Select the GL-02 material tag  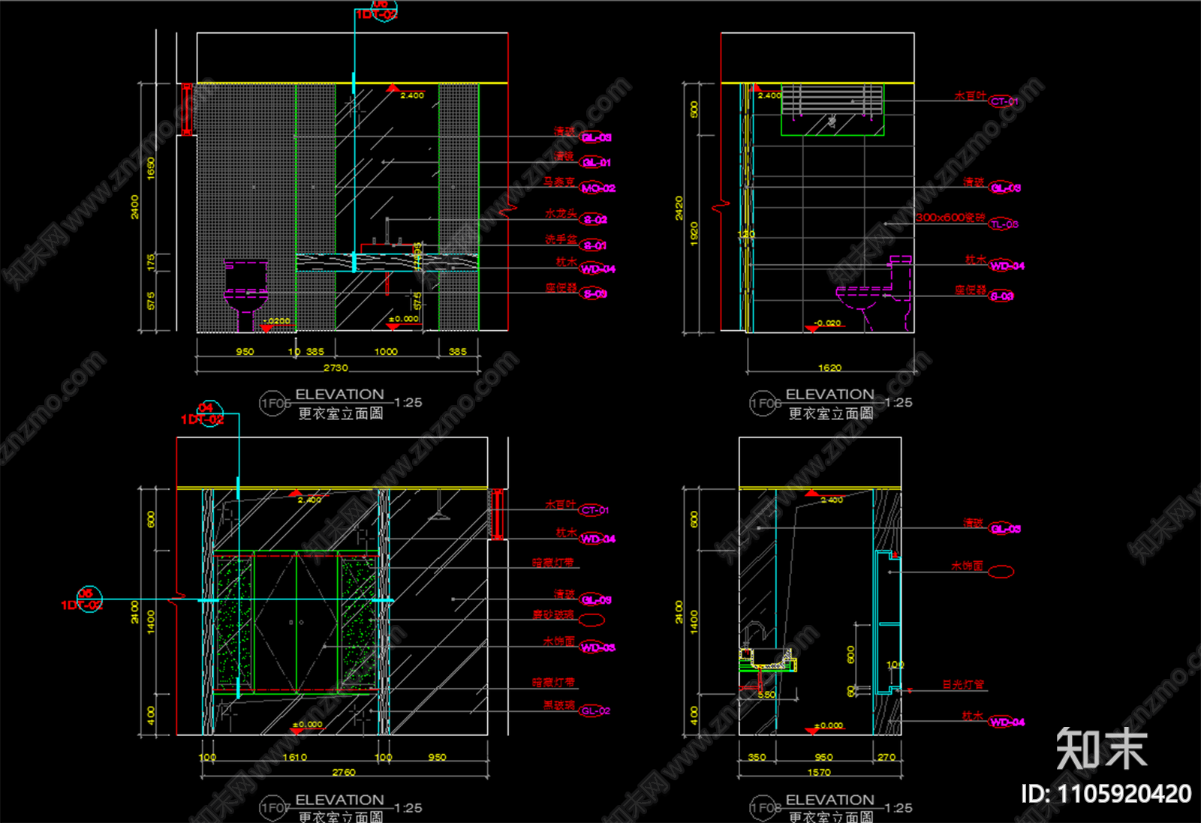tap(595, 710)
